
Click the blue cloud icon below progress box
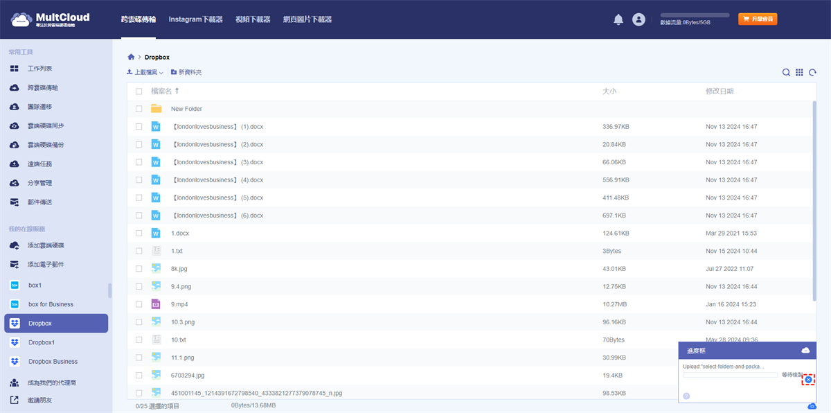click(812, 406)
